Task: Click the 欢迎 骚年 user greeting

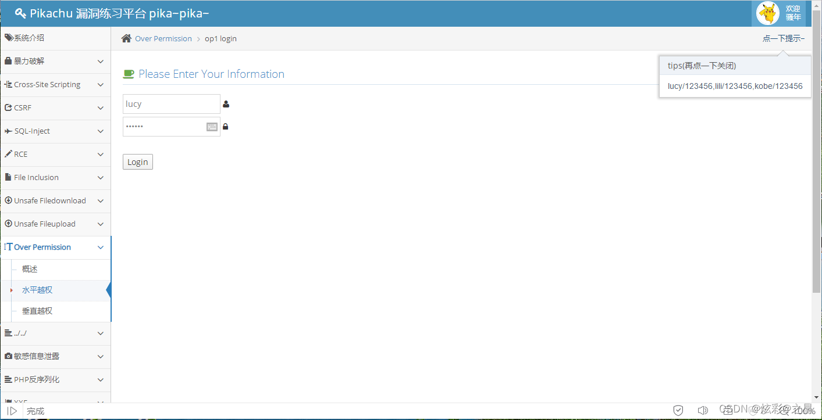Action: pos(793,13)
